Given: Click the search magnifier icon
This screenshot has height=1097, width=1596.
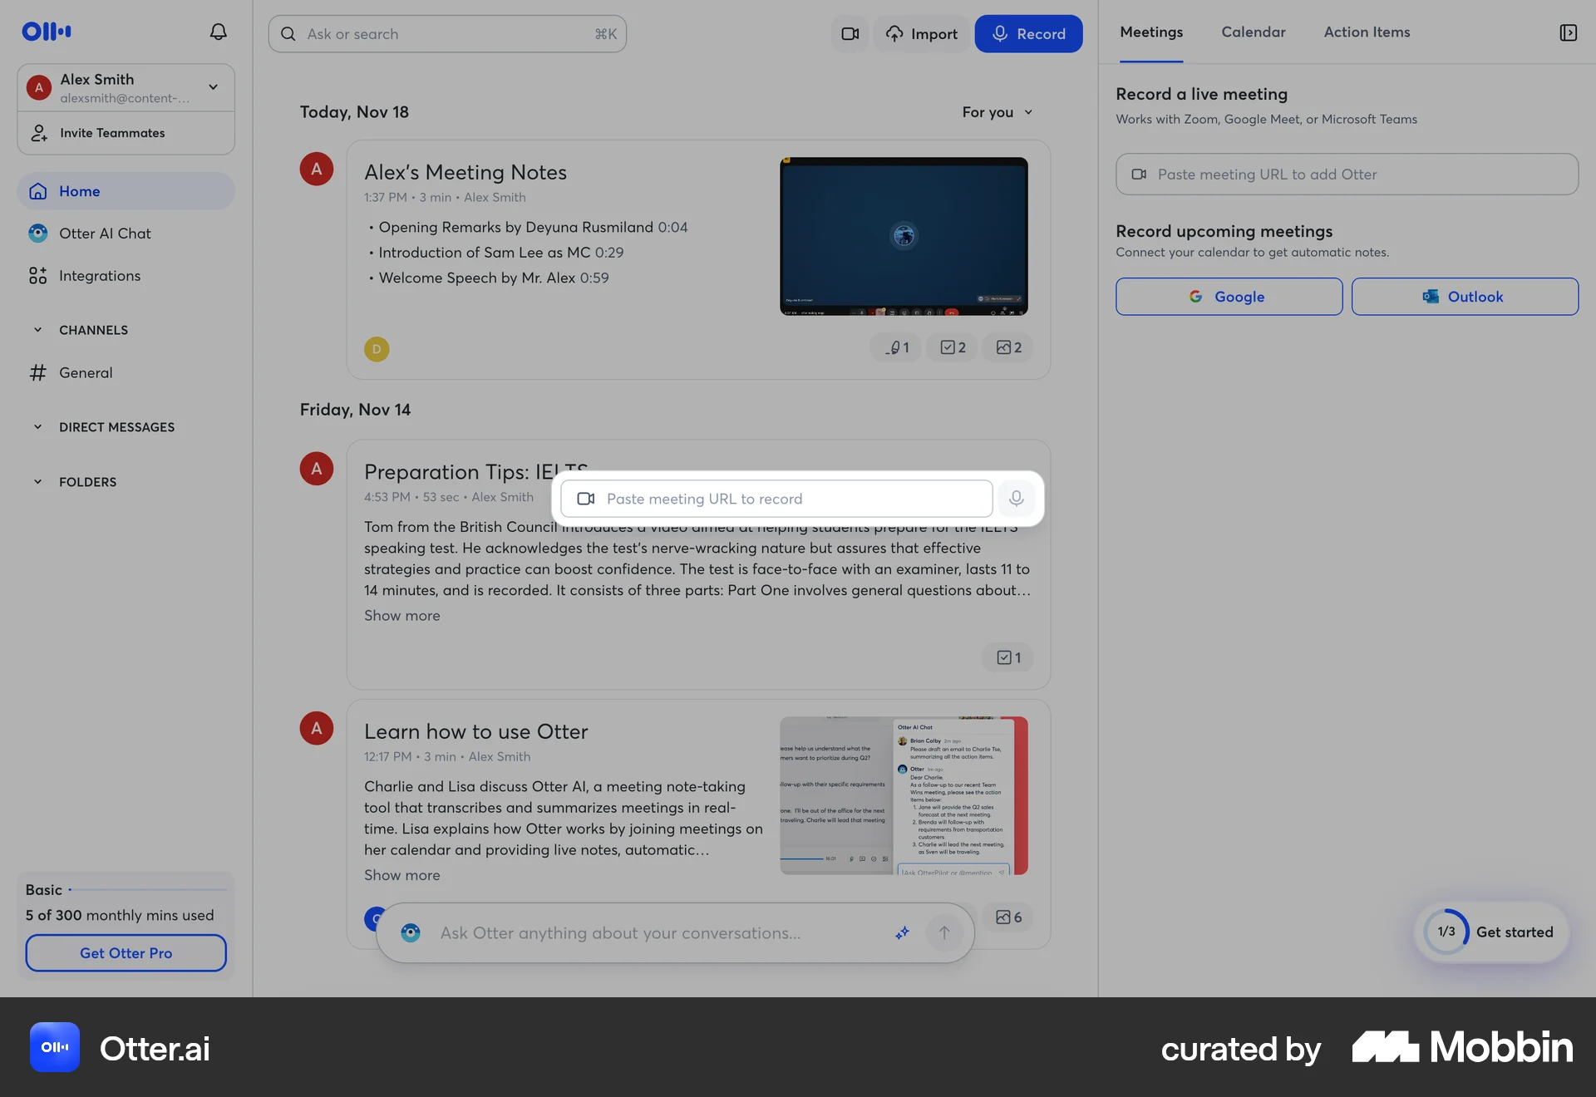Looking at the screenshot, I should tap(288, 34).
